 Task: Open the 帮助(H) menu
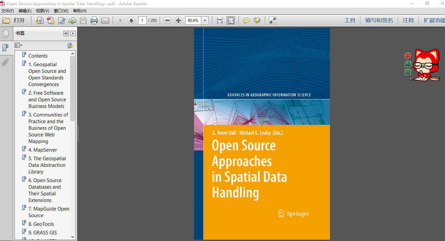(80, 11)
